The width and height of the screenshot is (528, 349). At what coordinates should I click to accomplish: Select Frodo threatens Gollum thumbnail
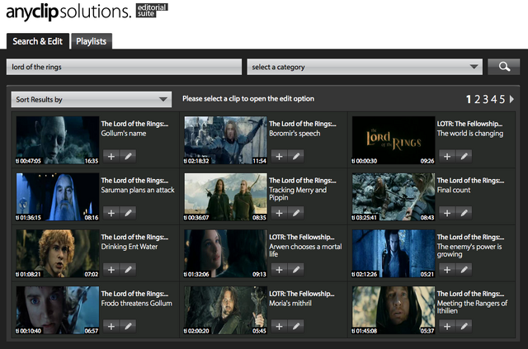tap(57, 310)
